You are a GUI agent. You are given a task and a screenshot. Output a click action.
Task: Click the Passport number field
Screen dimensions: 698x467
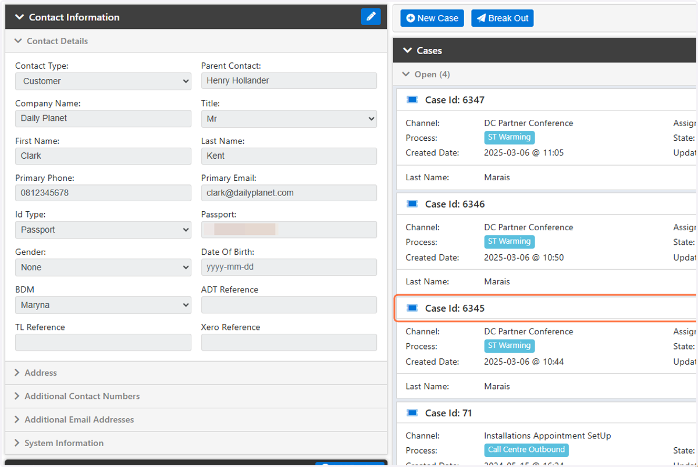click(289, 230)
